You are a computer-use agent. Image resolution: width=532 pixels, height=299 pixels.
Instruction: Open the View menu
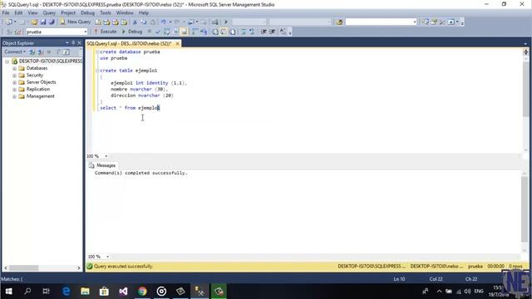[32, 13]
